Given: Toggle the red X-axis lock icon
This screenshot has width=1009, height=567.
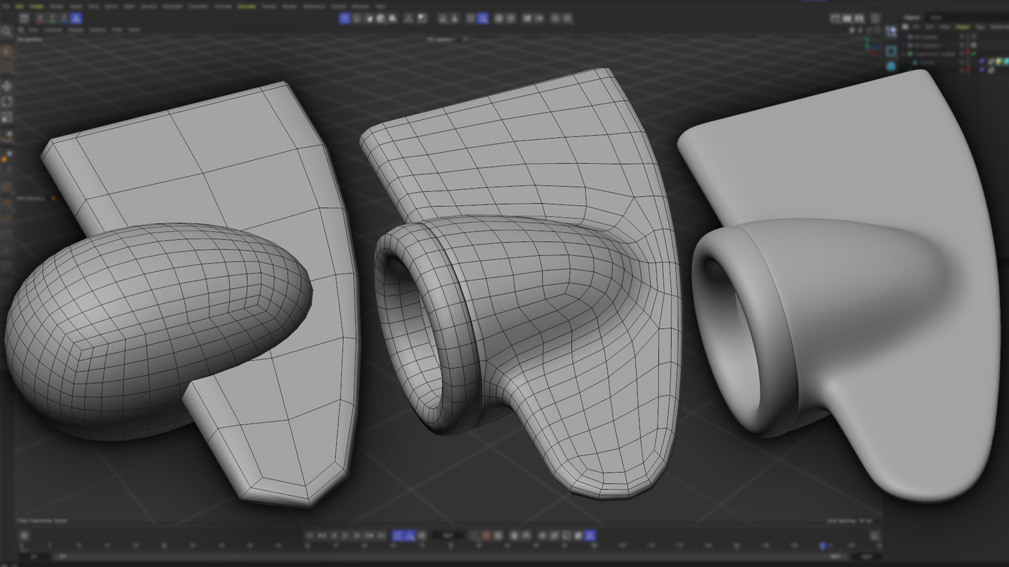Looking at the screenshot, I should click(x=40, y=19).
